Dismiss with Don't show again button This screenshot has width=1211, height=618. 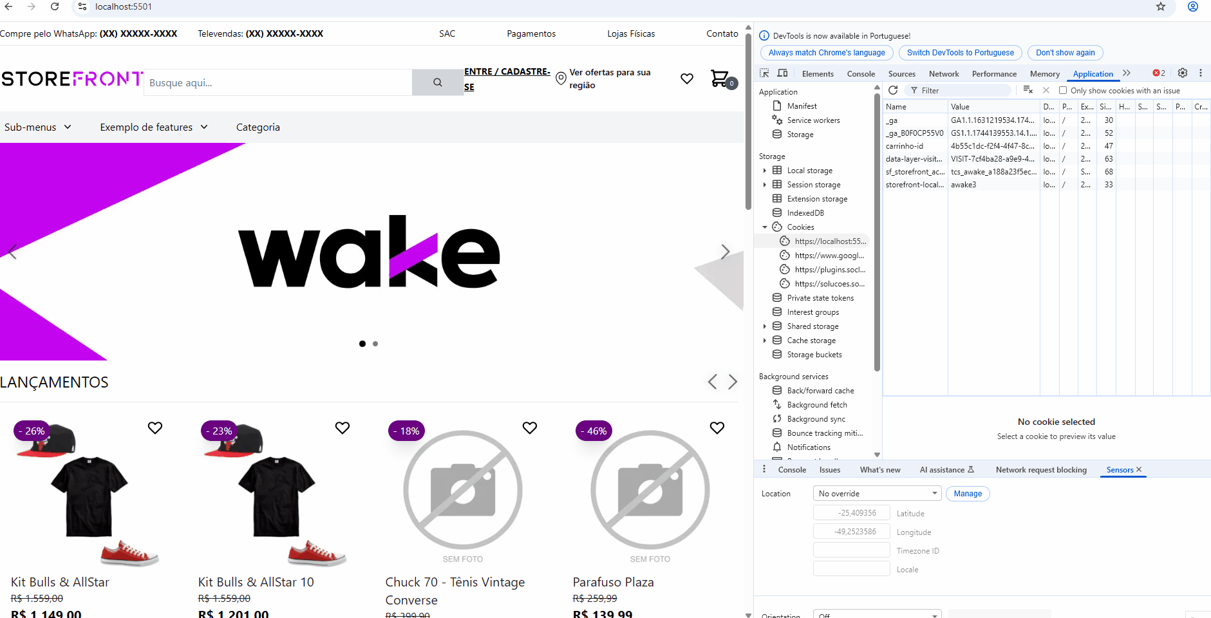point(1065,53)
